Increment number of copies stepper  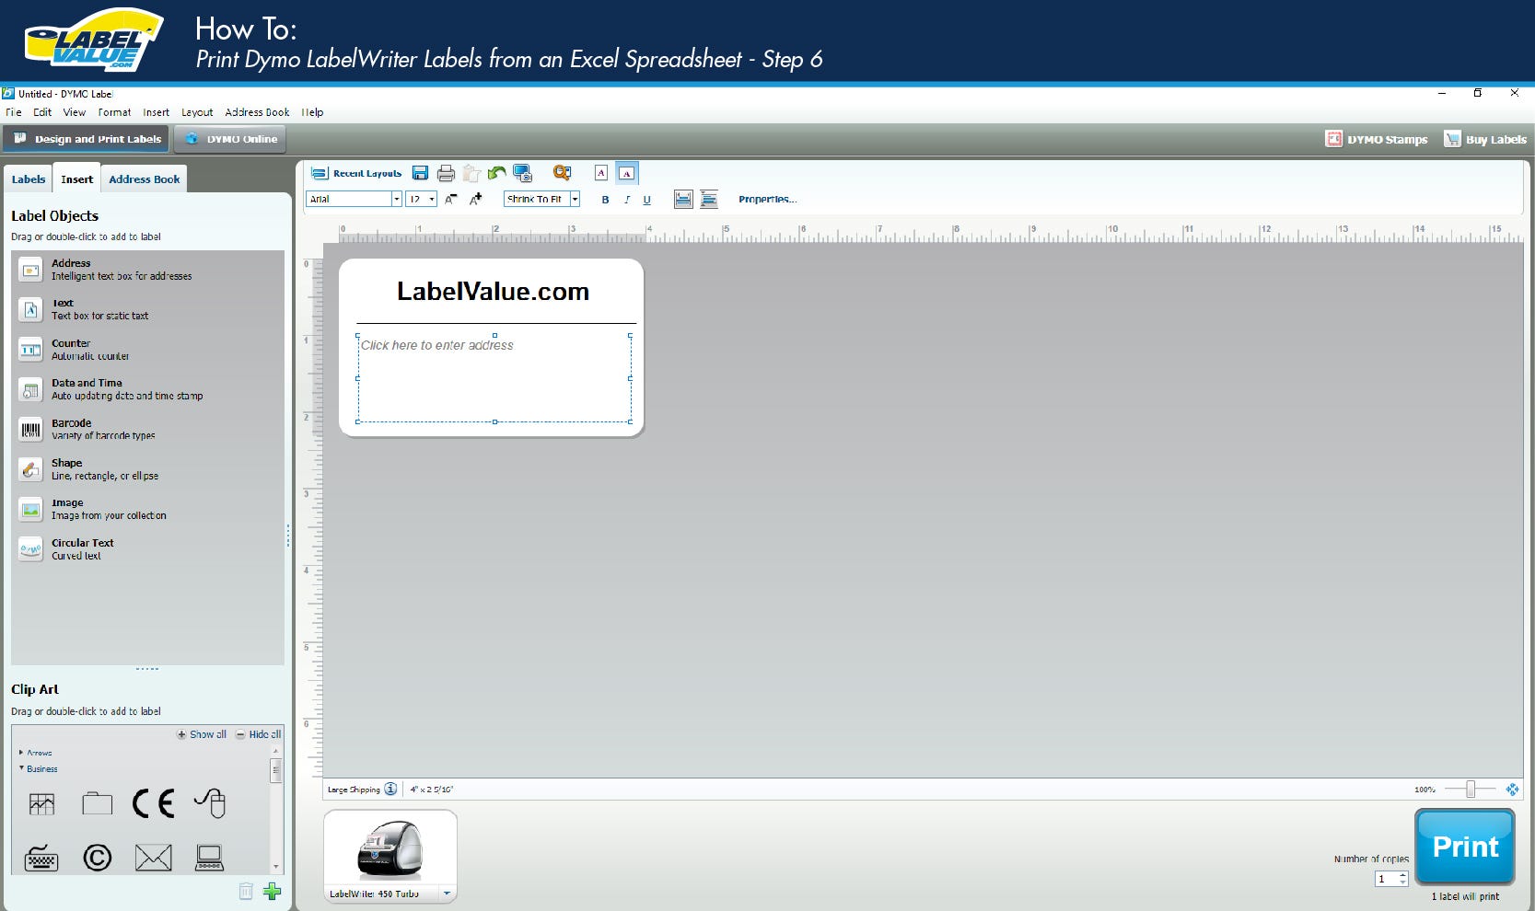coord(1403,875)
